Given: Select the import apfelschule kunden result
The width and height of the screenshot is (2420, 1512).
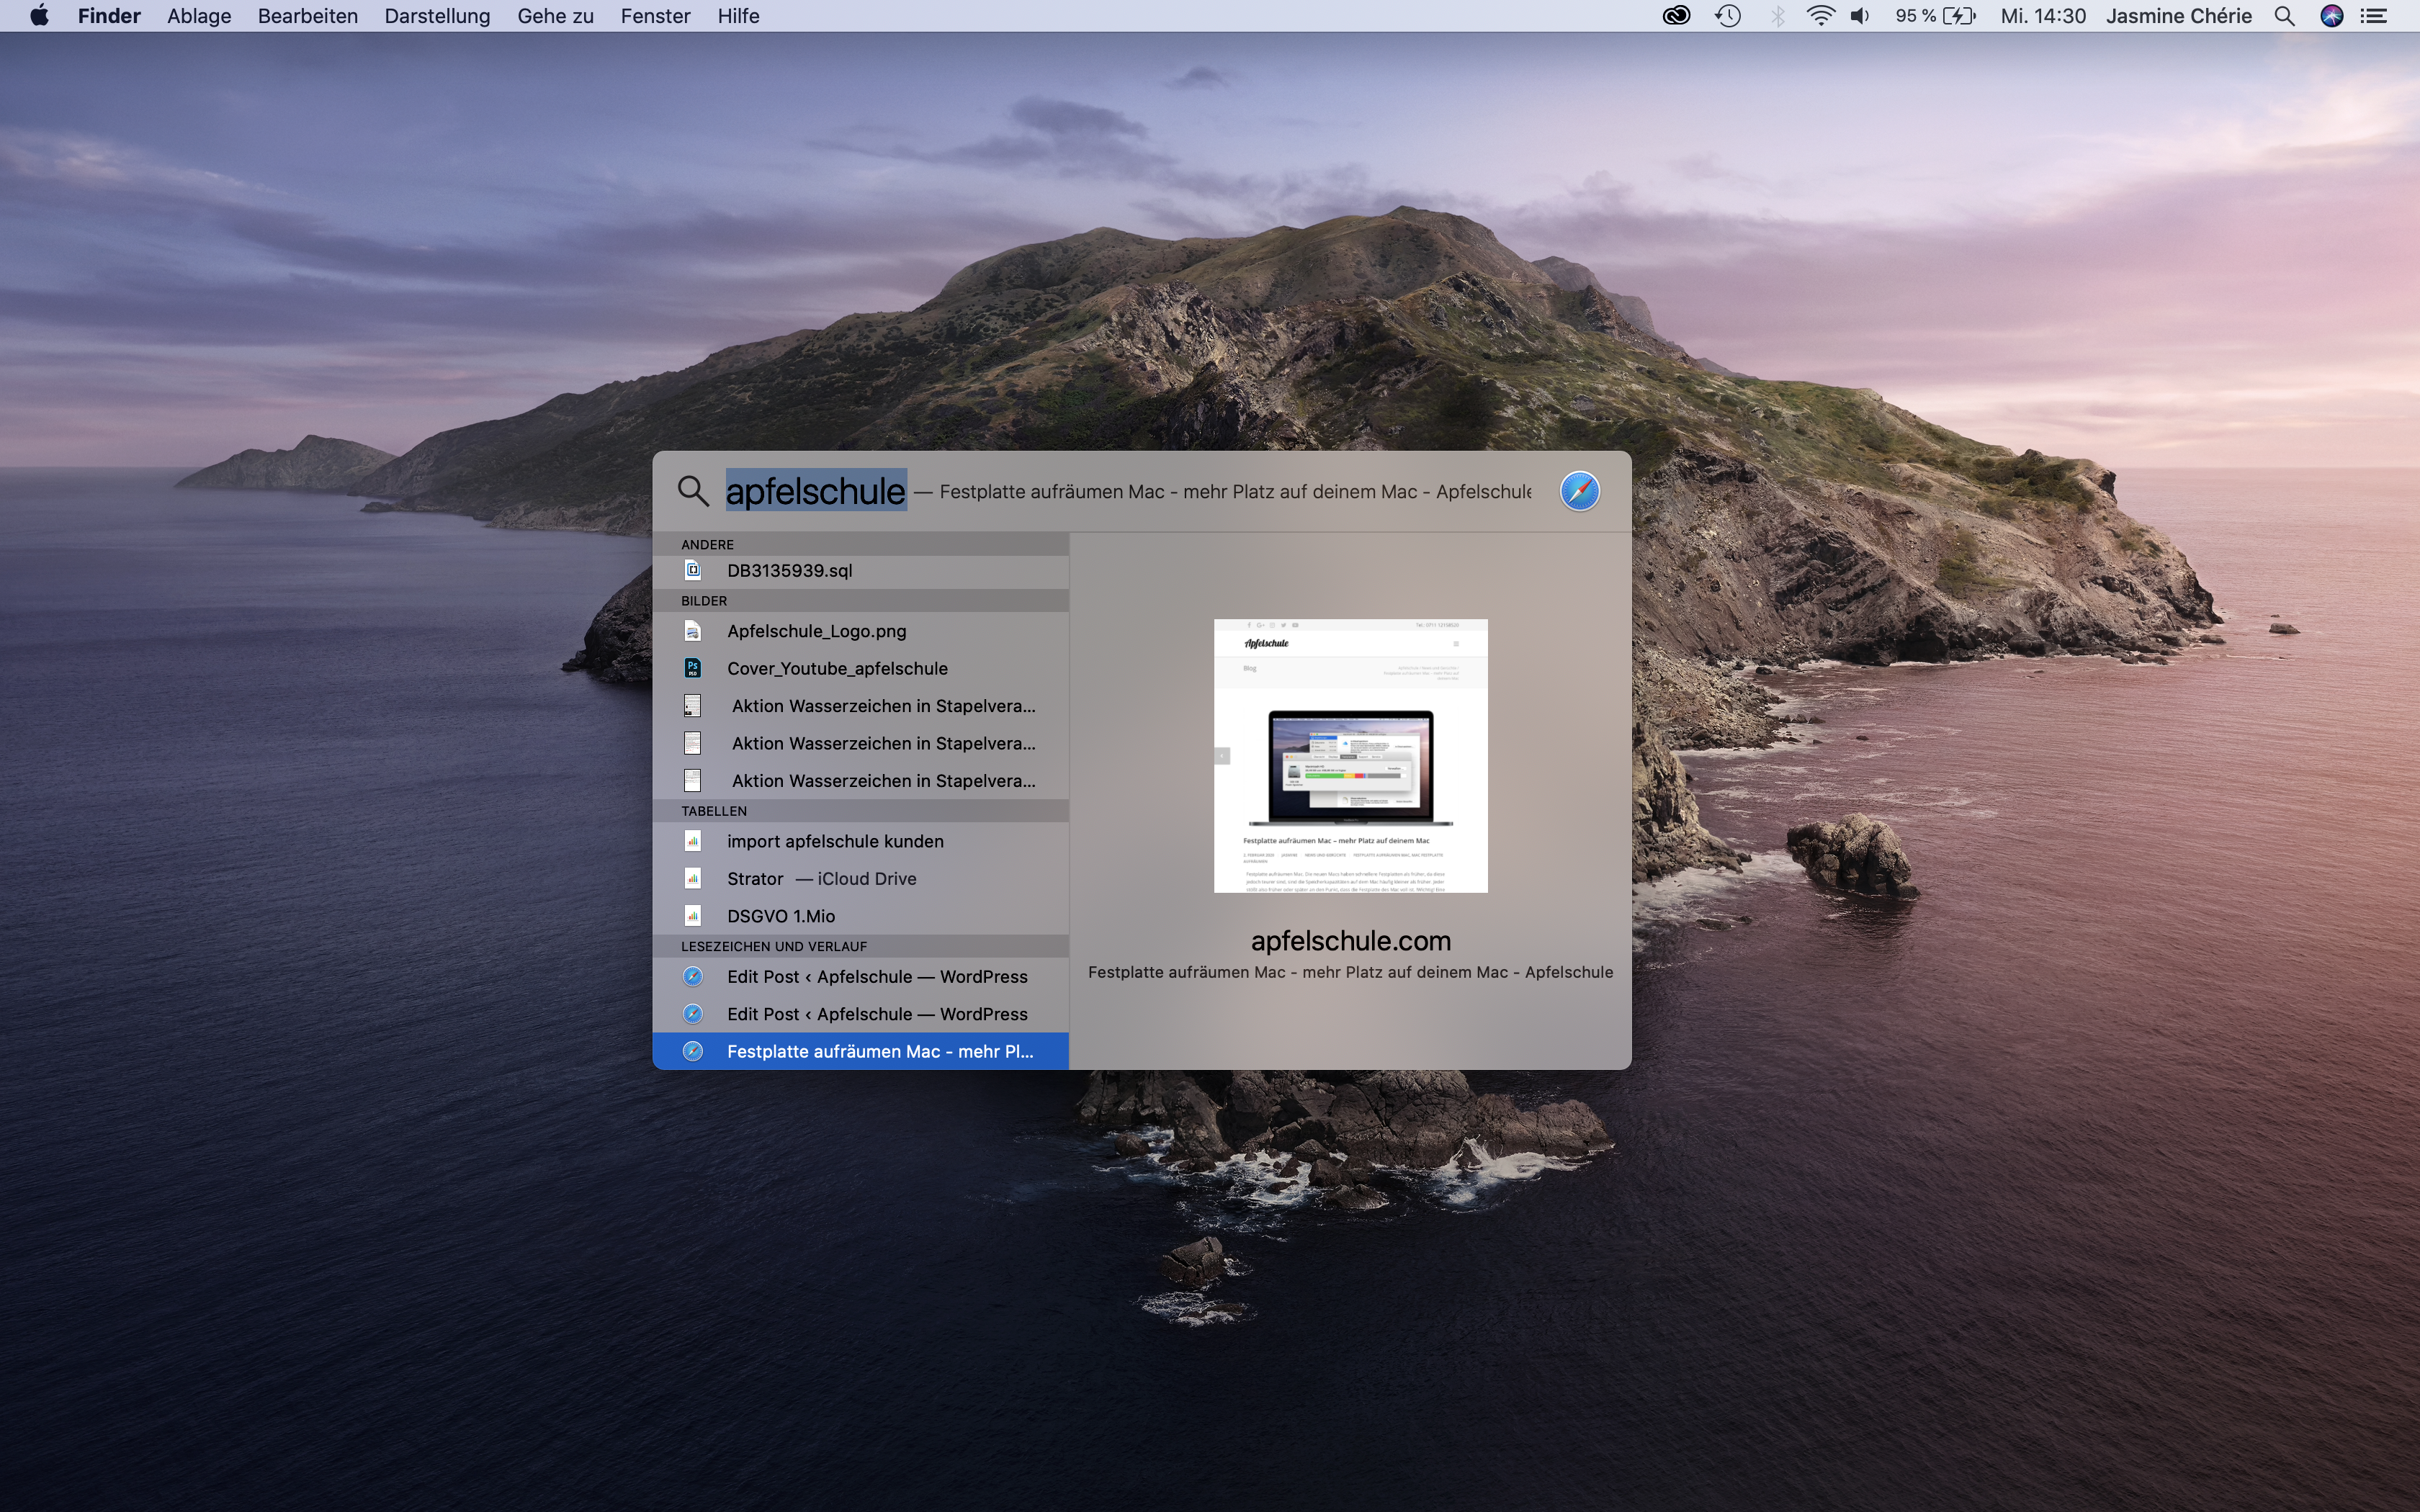Looking at the screenshot, I should pyautogui.click(x=861, y=841).
